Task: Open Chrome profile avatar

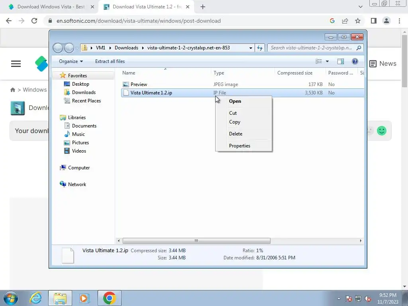Action: pyautogui.click(x=386, y=21)
